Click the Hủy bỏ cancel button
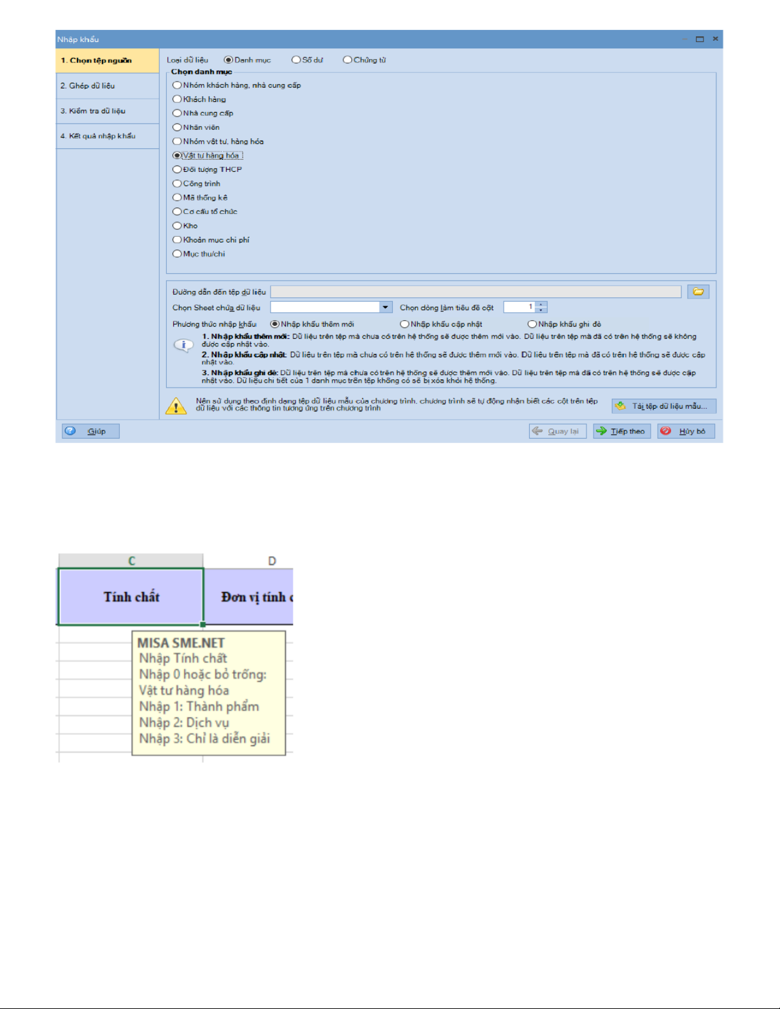This screenshot has width=780, height=1009. pyautogui.click(x=686, y=431)
